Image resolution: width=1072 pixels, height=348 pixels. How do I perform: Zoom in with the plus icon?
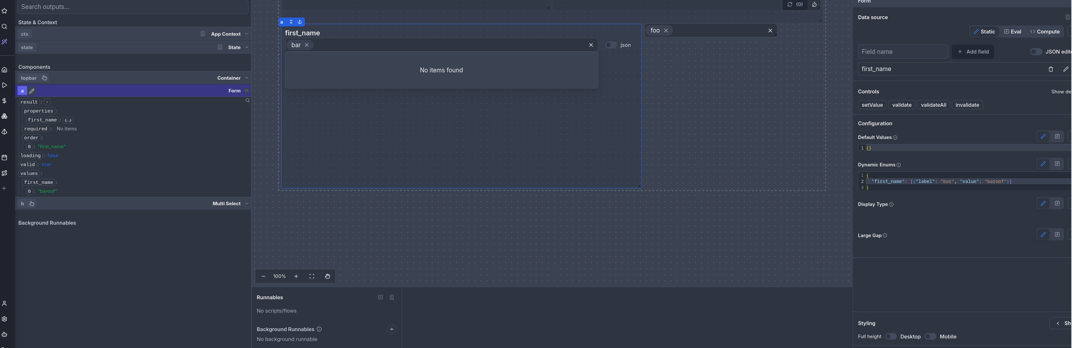[x=296, y=277]
